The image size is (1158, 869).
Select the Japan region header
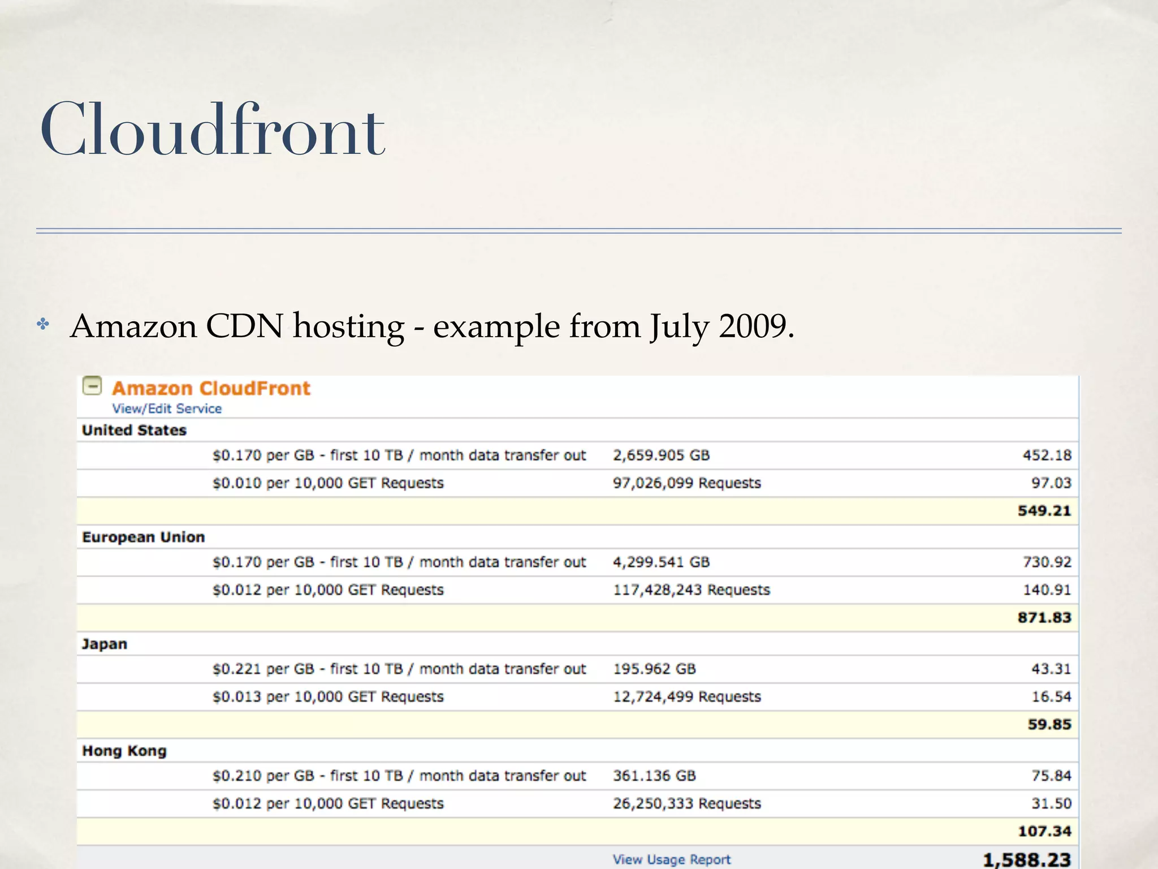click(x=105, y=644)
